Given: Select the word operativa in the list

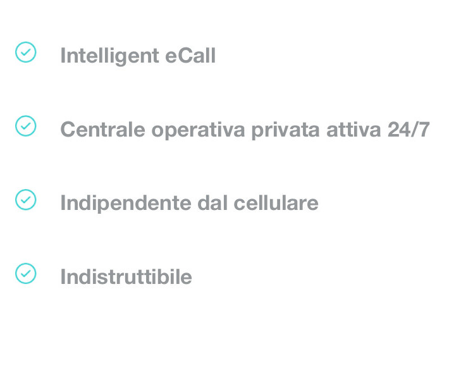Looking at the screenshot, I should (x=198, y=130).
